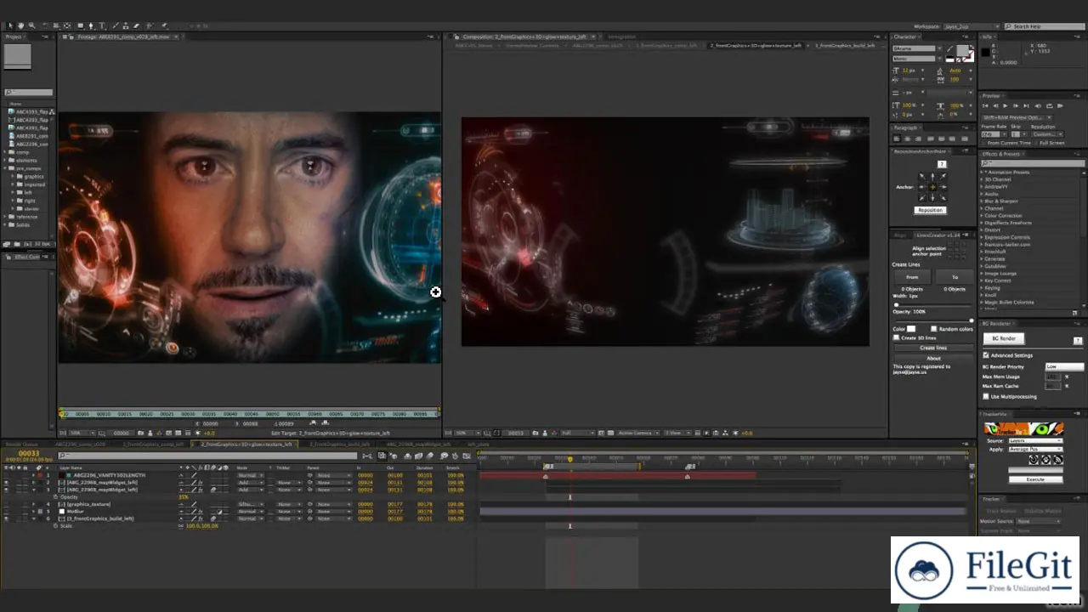Jump to last frame in Preview panel
The width and height of the screenshot is (1088, 612).
click(1026, 105)
